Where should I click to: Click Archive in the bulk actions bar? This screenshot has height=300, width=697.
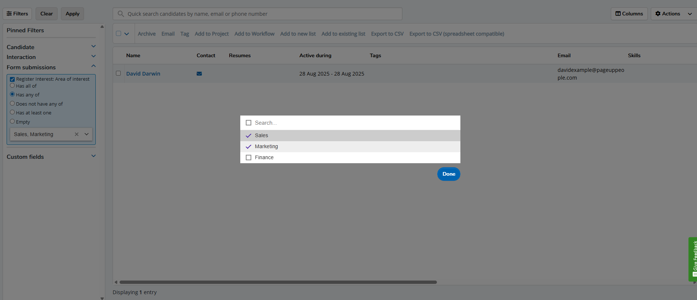pos(147,34)
